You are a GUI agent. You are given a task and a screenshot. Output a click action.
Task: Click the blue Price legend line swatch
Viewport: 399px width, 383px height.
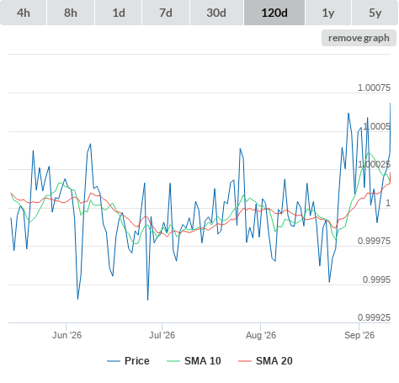[114, 361]
